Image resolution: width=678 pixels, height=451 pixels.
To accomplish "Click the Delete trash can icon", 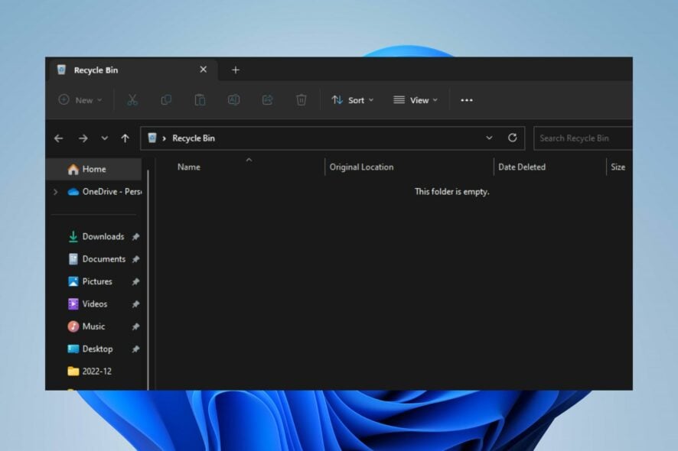I will (x=302, y=100).
